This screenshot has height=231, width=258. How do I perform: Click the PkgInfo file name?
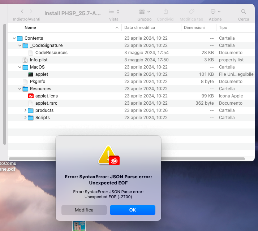[38, 82]
